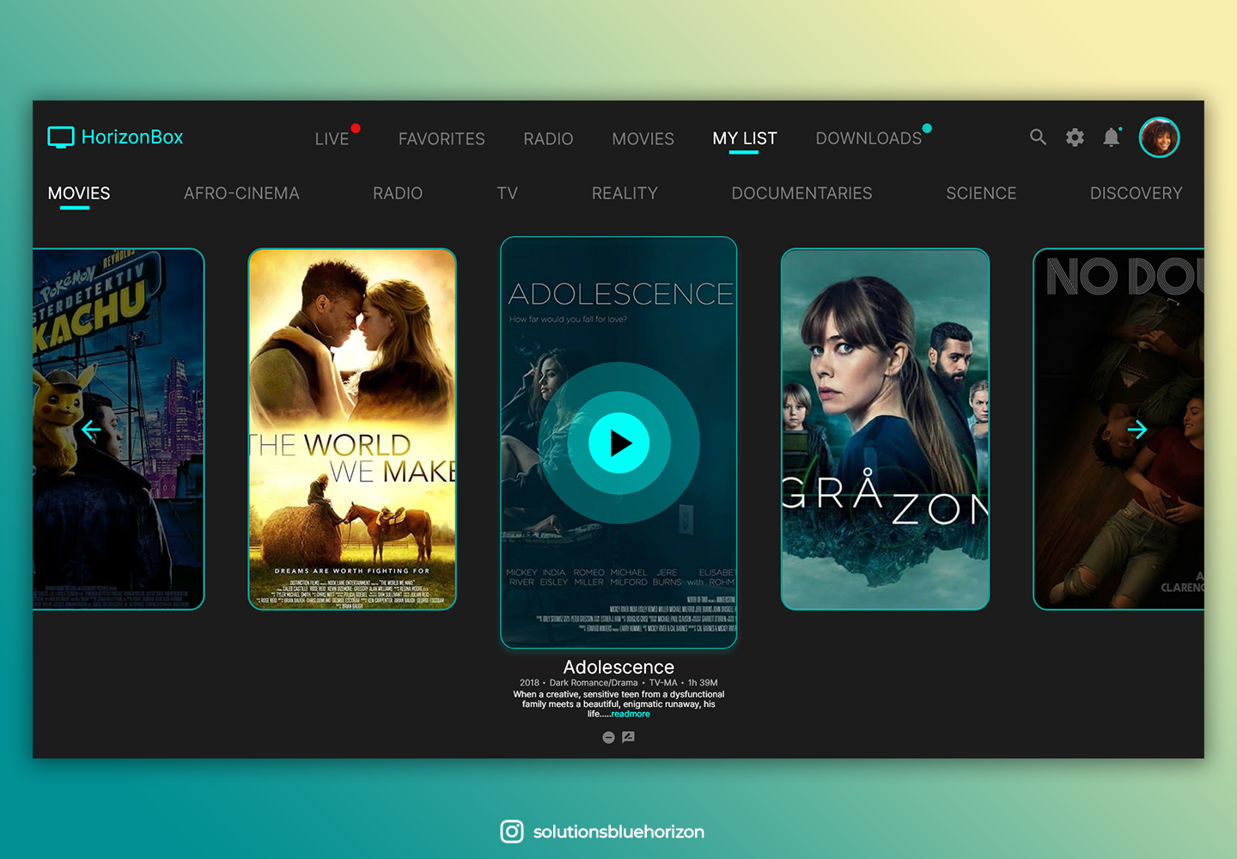
Task: Open settings via the gear icon
Action: coord(1075,137)
